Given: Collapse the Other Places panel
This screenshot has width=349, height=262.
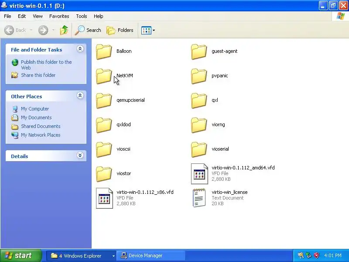Looking at the screenshot, I should (80, 96).
